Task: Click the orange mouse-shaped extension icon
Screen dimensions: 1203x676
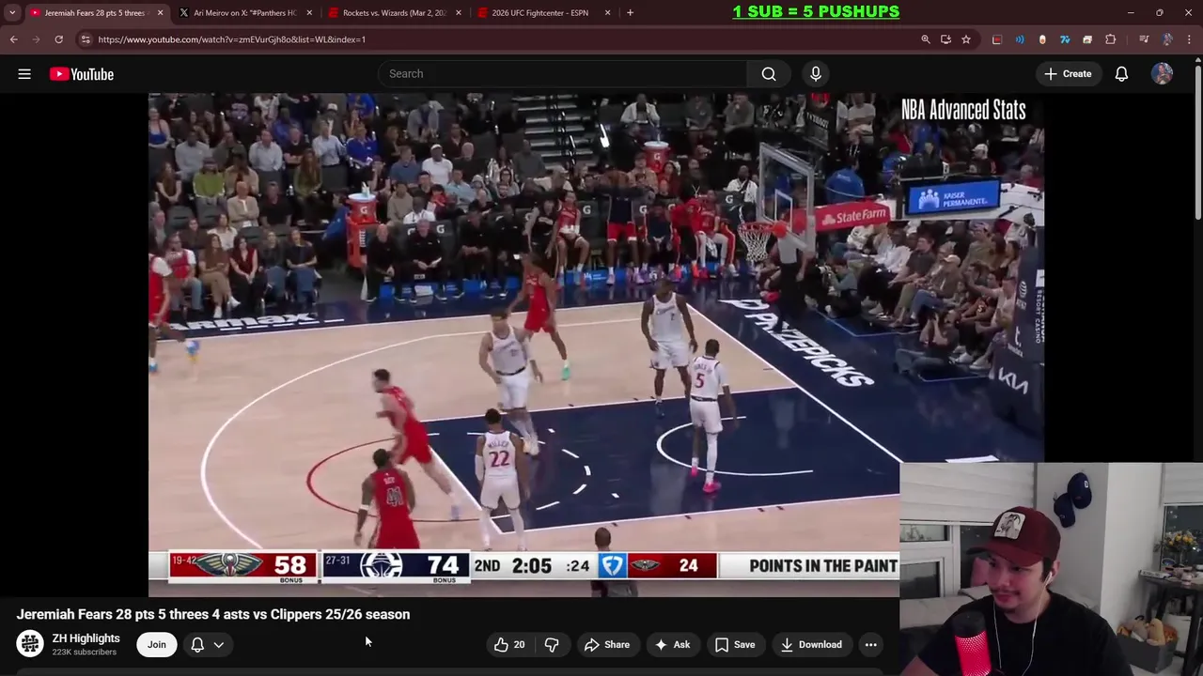Action: (x=1042, y=39)
